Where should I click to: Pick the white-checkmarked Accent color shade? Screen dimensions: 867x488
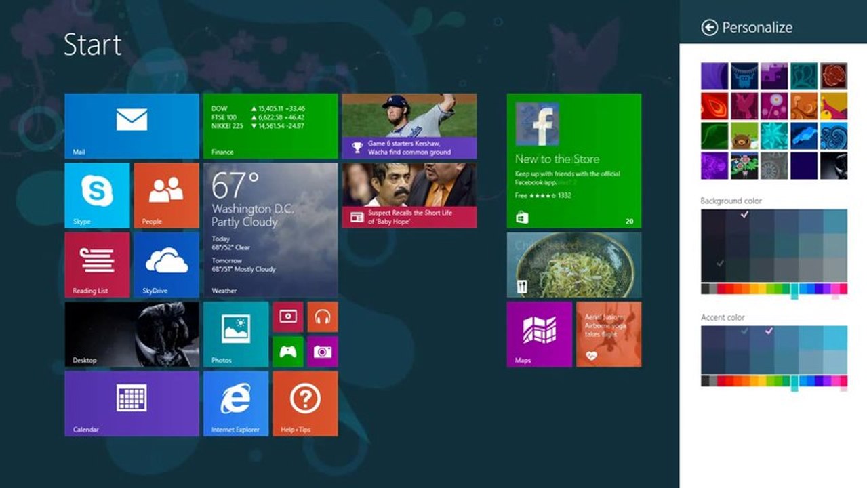pos(762,338)
